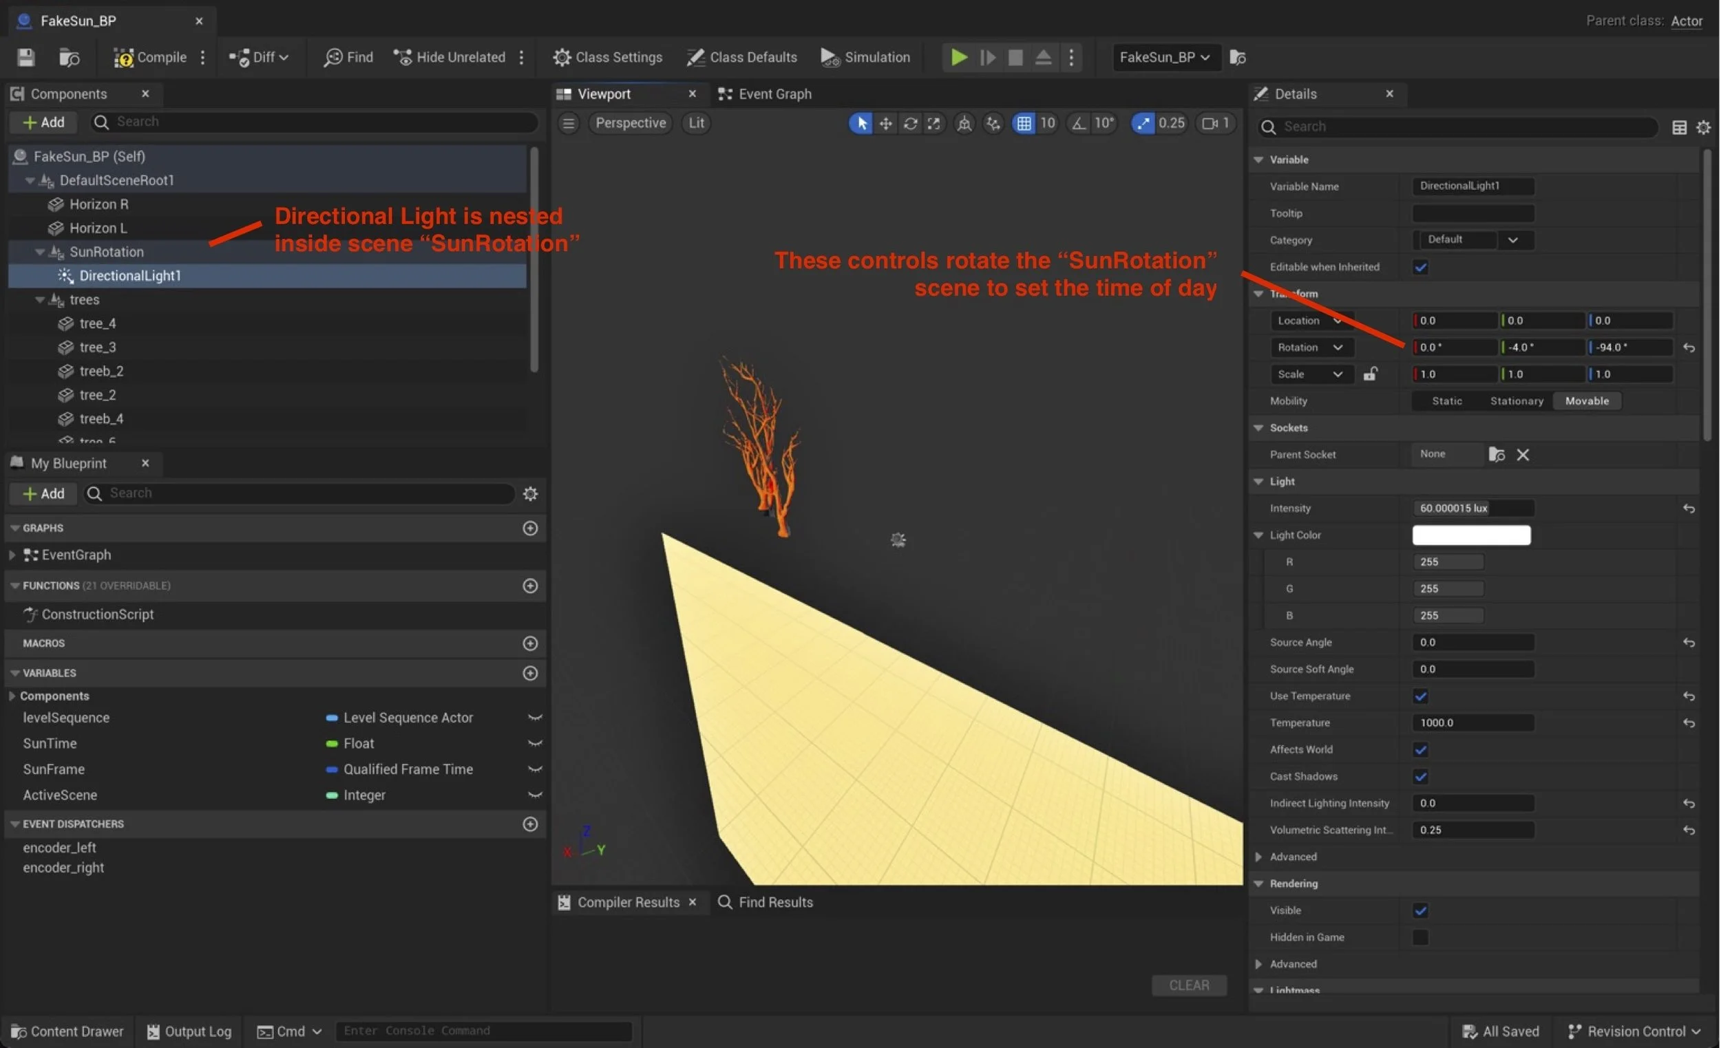Toggle Cast Shadows checkbox
The height and width of the screenshot is (1048, 1721).
(1420, 776)
